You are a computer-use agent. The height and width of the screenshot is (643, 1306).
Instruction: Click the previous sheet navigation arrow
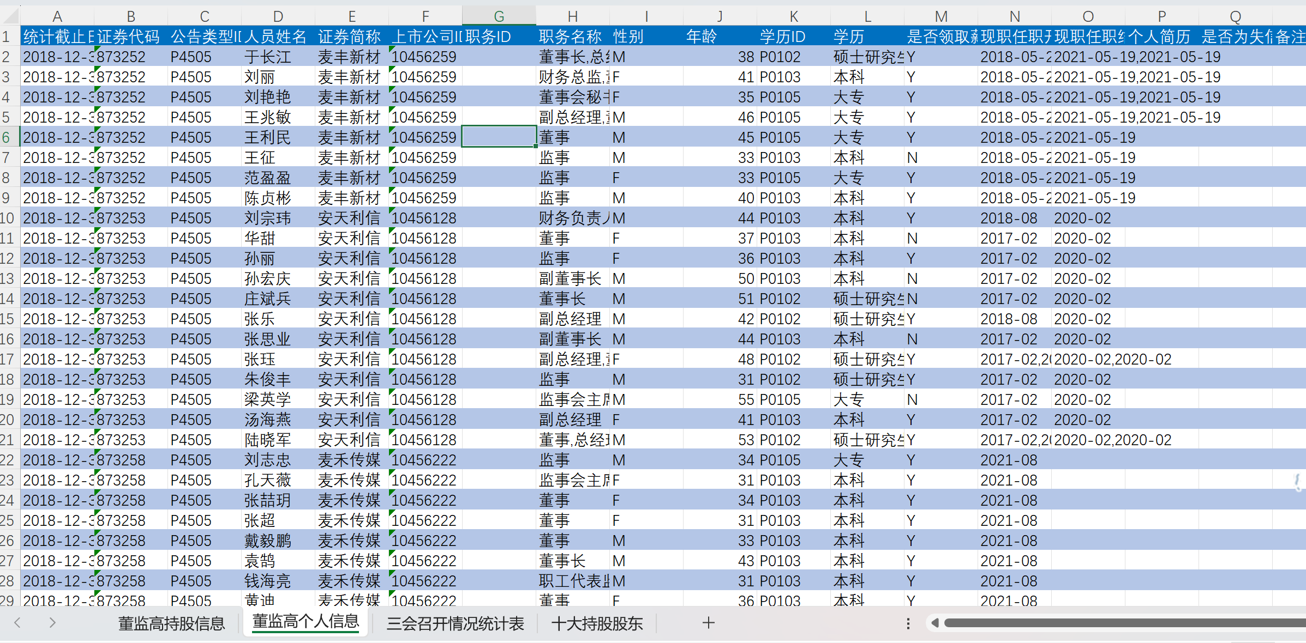pyautogui.click(x=17, y=622)
